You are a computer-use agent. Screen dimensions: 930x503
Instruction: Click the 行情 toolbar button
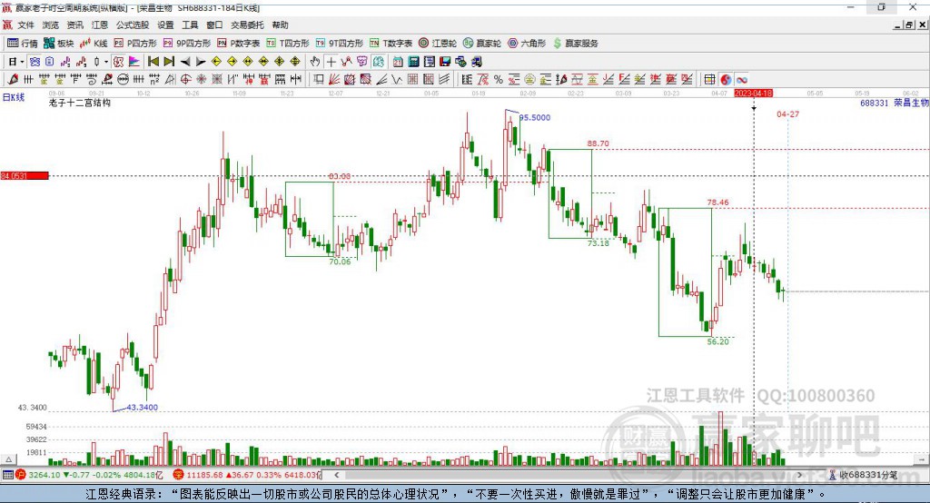pyautogui.click(x=23, y=44)
